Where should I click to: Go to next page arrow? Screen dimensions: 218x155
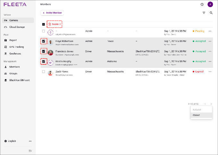[211, 104]
